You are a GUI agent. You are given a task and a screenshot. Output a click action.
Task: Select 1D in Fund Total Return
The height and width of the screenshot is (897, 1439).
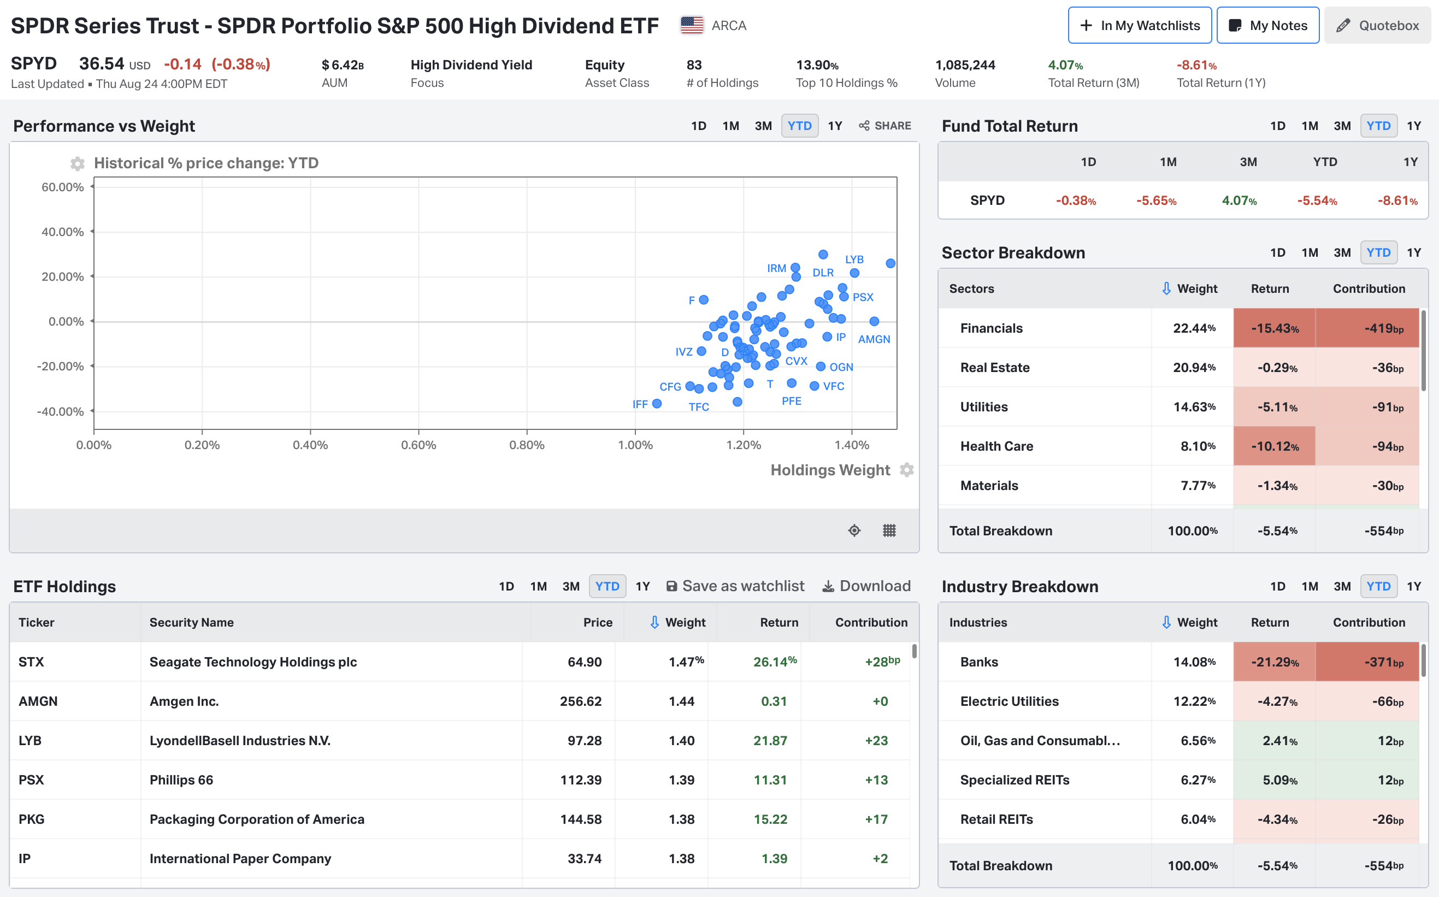coord(1278,126)
